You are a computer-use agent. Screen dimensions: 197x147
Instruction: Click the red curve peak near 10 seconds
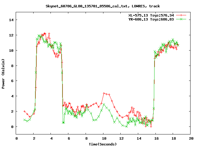tap(104, 93)
